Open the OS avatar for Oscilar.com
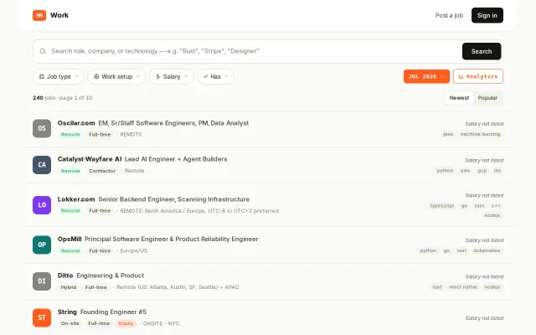 point(42,128)
